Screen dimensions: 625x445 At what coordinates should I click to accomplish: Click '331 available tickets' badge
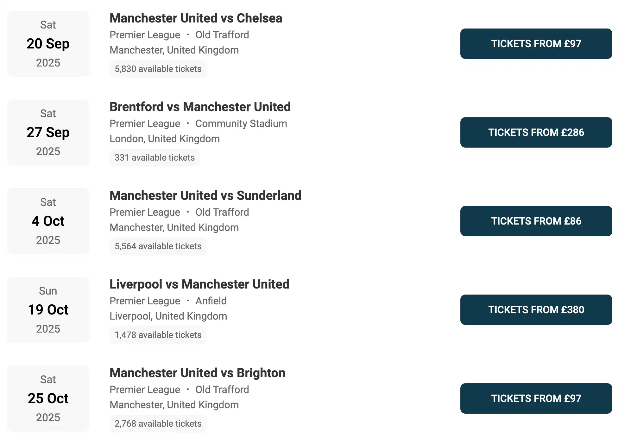pos(155,157)
